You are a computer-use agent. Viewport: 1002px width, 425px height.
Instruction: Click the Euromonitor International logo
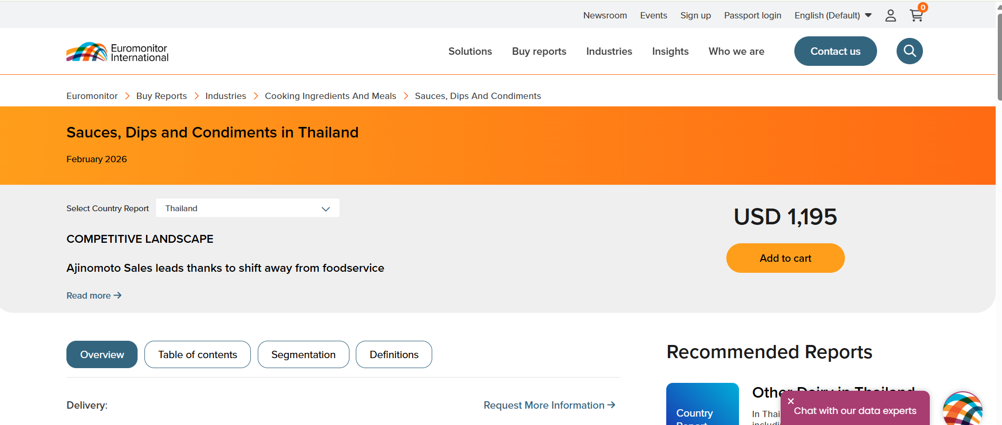(x=118, y=52)
